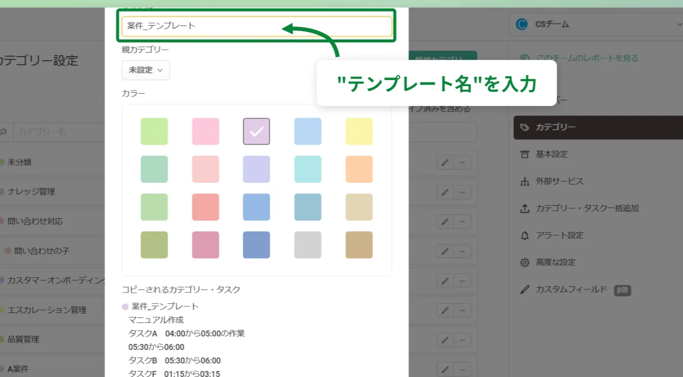The image size is (683, 377).
Task: Click the CSチーム avatar icon
Action: click(x=522, y=24)
